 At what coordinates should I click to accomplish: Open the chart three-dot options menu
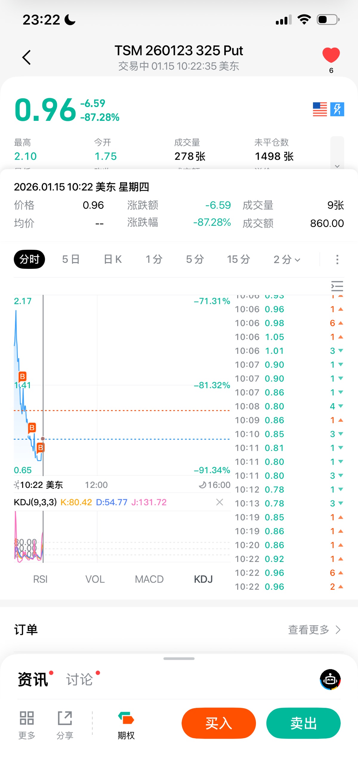point(337,259)
